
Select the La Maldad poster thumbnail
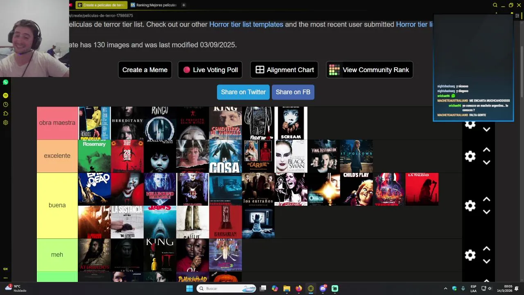pos(422,189)
